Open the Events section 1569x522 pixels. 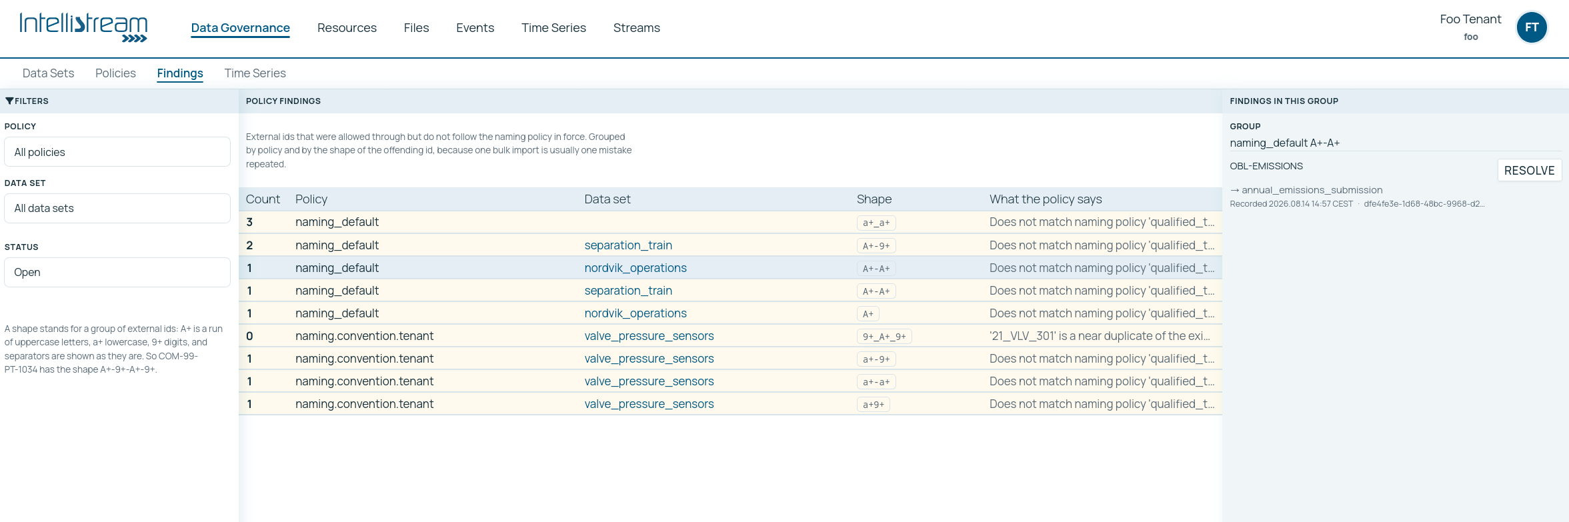pos(475,27)
